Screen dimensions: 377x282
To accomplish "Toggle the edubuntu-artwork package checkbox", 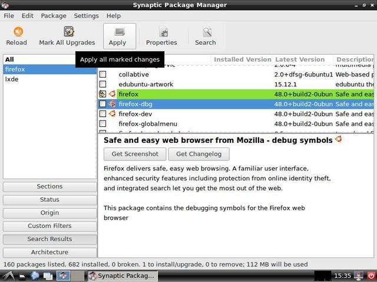I will [x=102, y=84].
